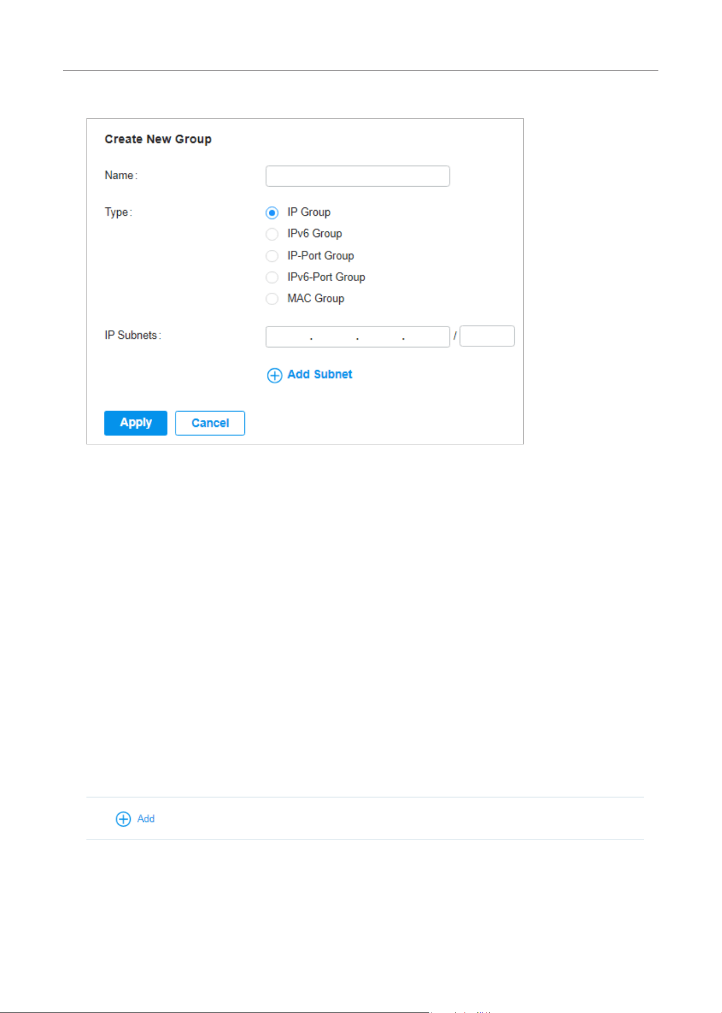The width and height of the screenshot is (722, 1013).
Task: Choose the IP-Port Group type
Action: (272, 256)
